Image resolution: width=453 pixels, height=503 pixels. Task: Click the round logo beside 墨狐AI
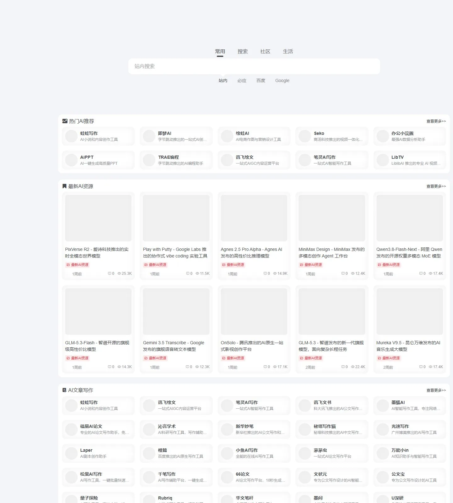(383, 405)
